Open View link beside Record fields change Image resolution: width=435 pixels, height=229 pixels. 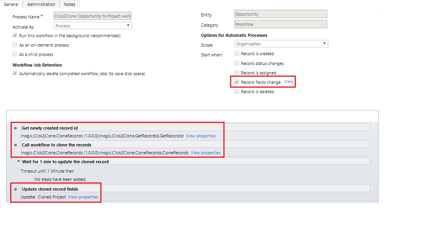pos(289,81)
